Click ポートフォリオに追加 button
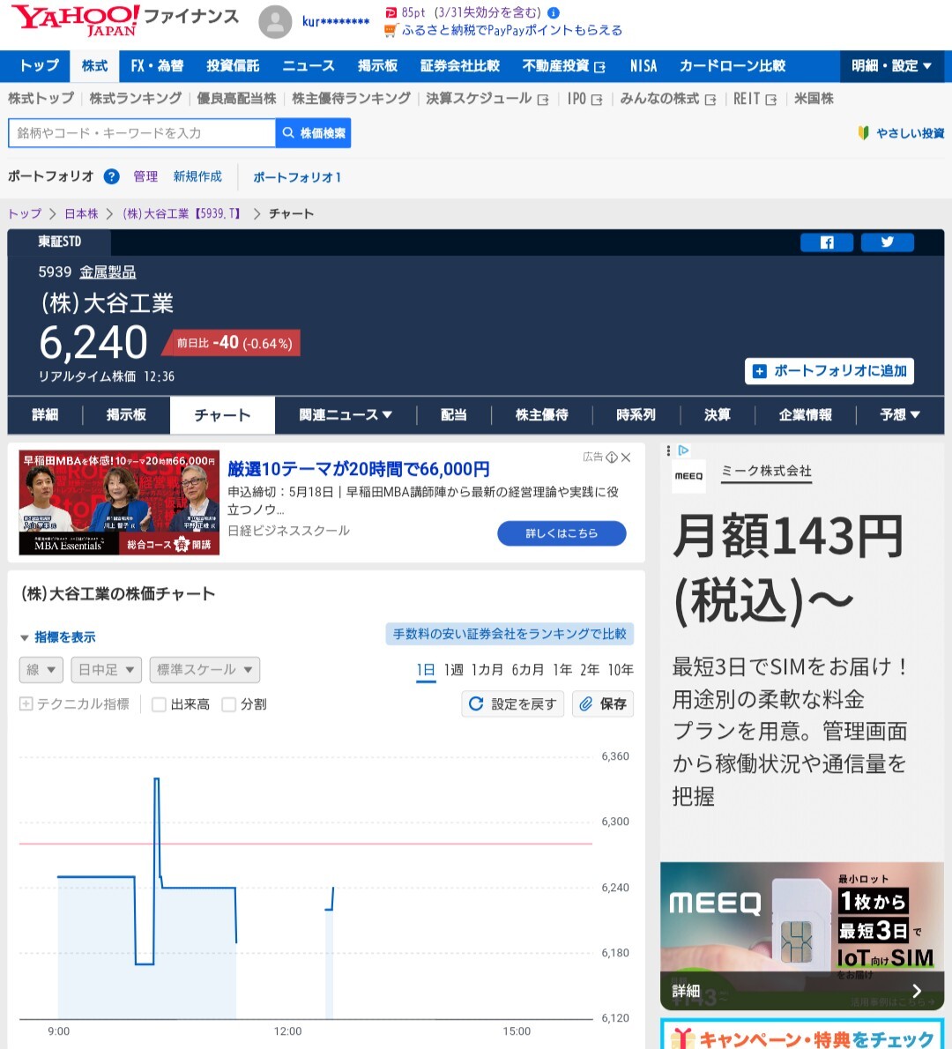The image size is (952, 1049). pyautogui.click(x=829, y=370)
